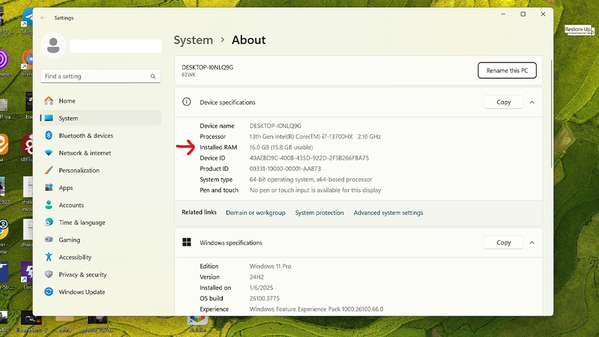Open Apps settings page
The image size is (599, 337).
coord(101,188)
